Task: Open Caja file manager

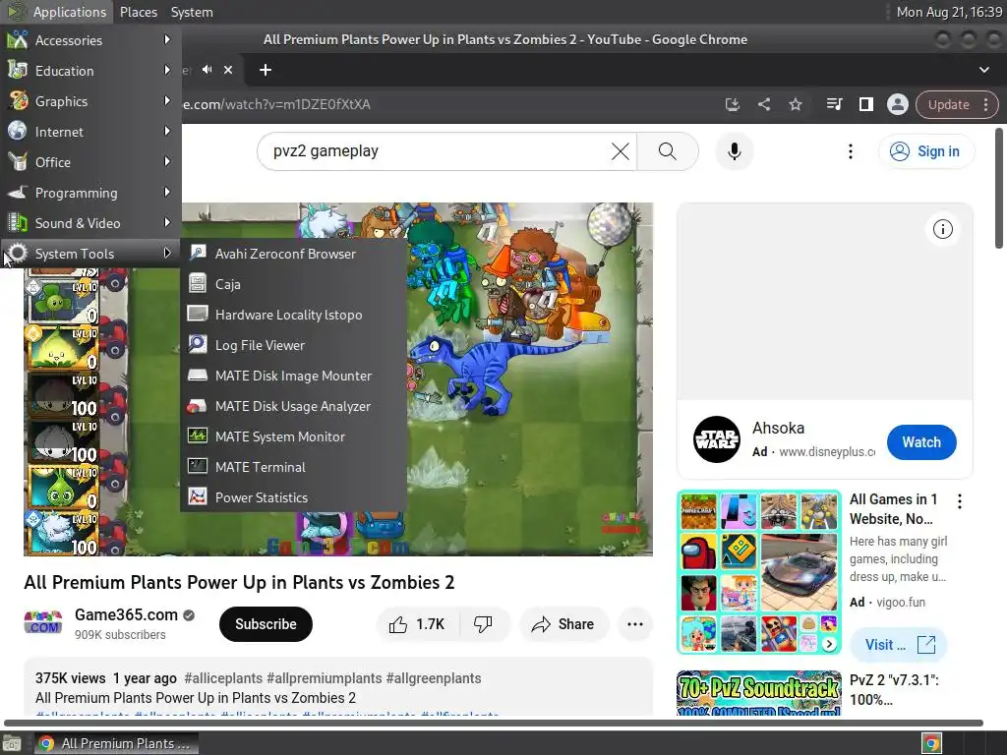Action: [x=293, y=284]
